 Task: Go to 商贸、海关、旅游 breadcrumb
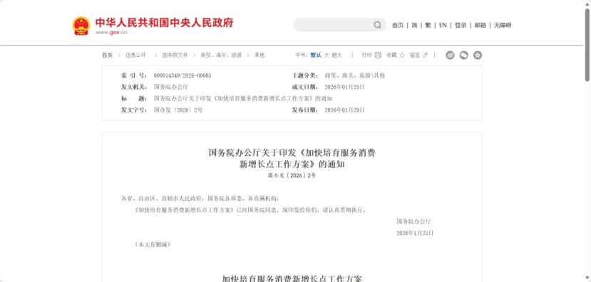click(221, 56)
